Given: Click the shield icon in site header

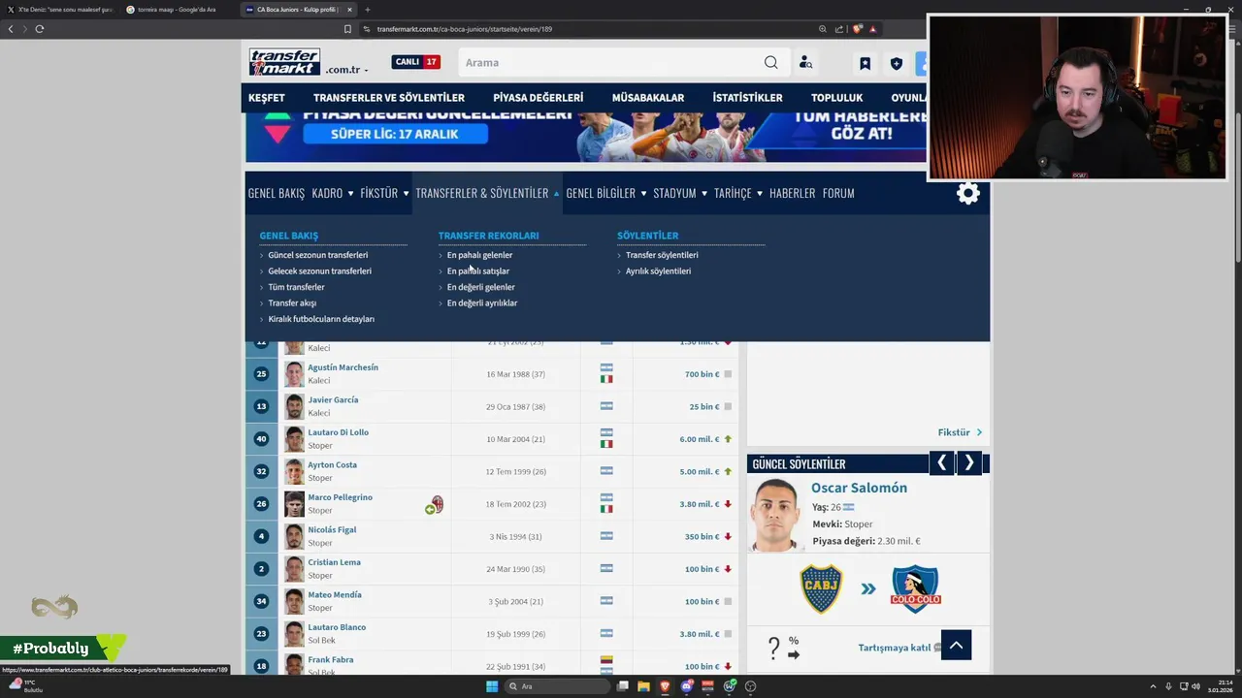Looking at the screenshot, I should pos(896,63).
